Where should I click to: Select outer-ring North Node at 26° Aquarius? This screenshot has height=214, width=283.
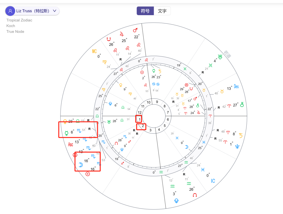pos(195,195)
